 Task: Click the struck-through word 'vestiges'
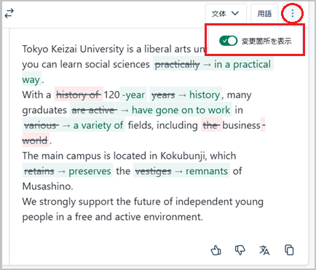point(154,171)
